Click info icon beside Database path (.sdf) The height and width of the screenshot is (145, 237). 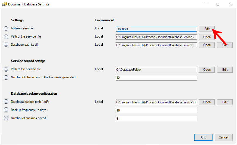(x=6, y=45)
